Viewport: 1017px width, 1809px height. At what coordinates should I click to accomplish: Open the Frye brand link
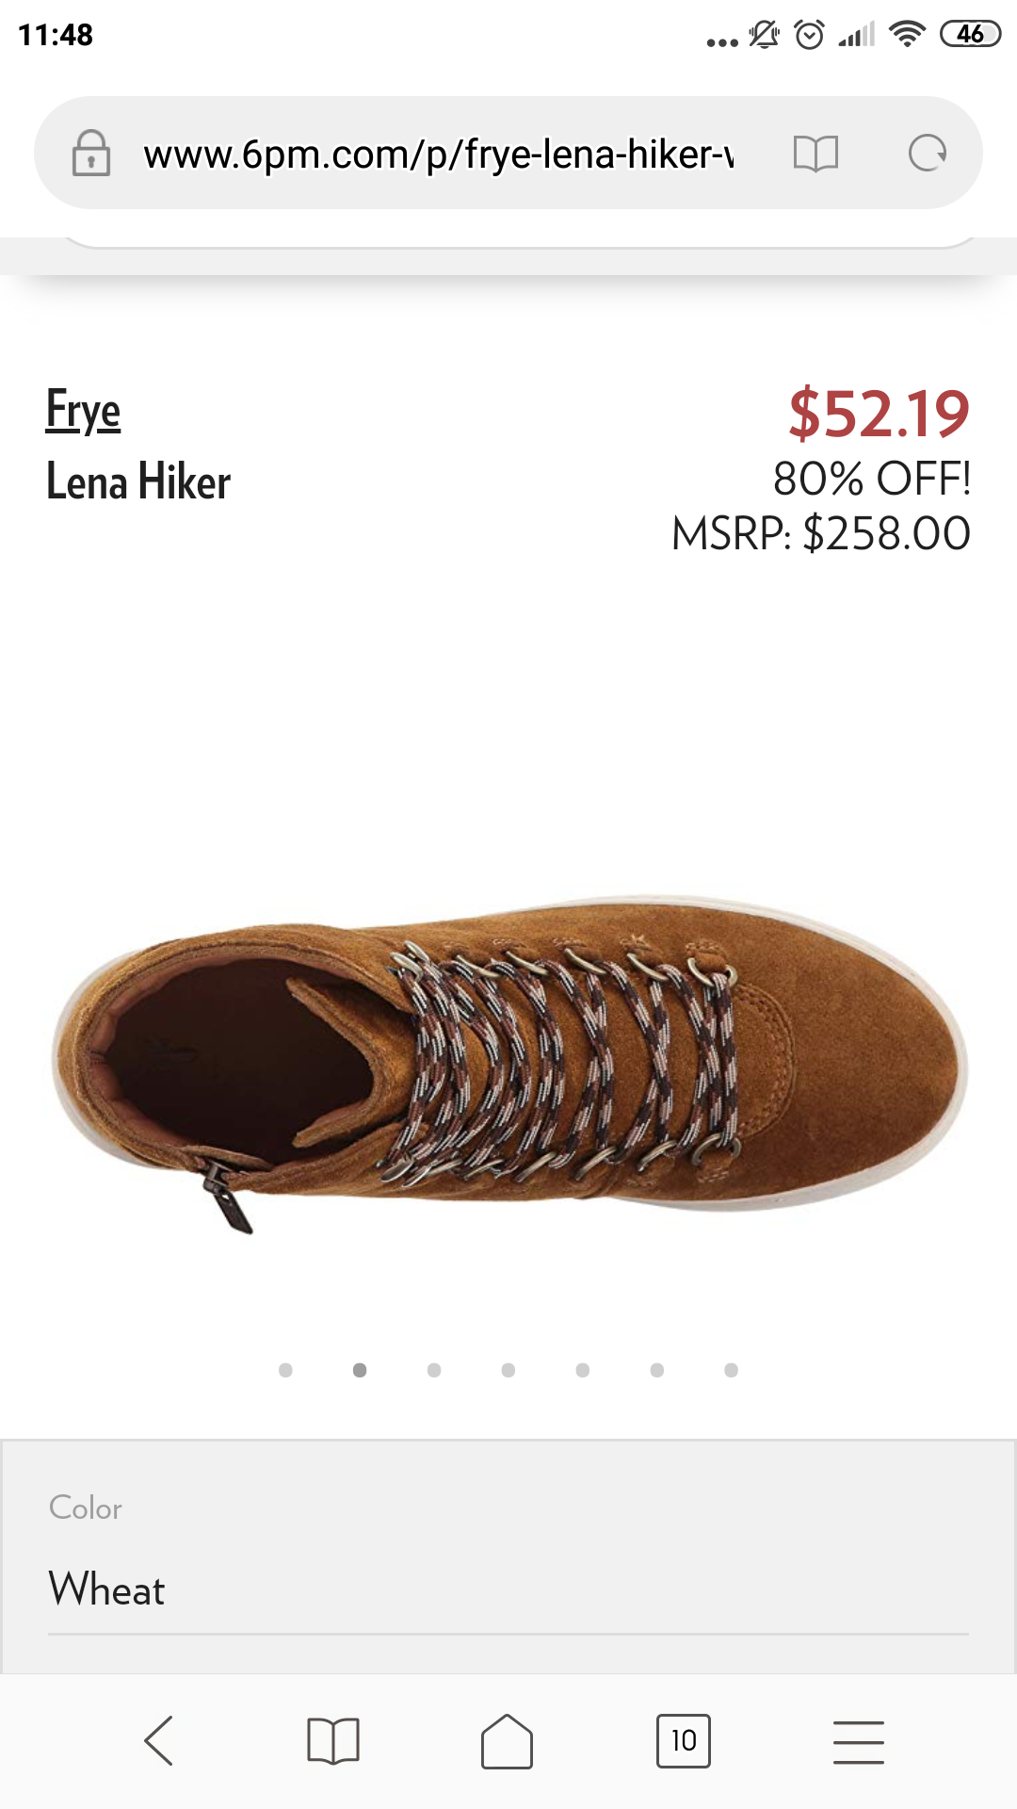[84, 411]
